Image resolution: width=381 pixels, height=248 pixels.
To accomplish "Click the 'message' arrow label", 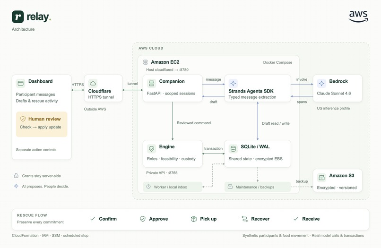I will (x=213, y=79).
